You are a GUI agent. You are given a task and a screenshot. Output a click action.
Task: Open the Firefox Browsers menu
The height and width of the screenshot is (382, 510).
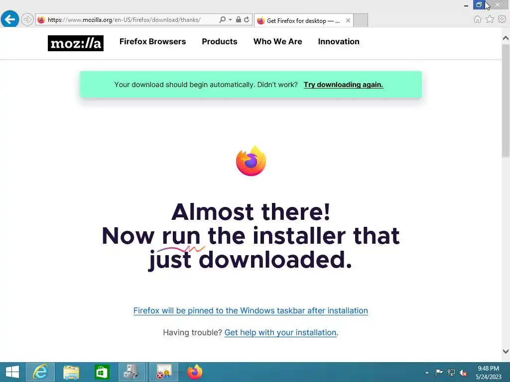(152, 42)
